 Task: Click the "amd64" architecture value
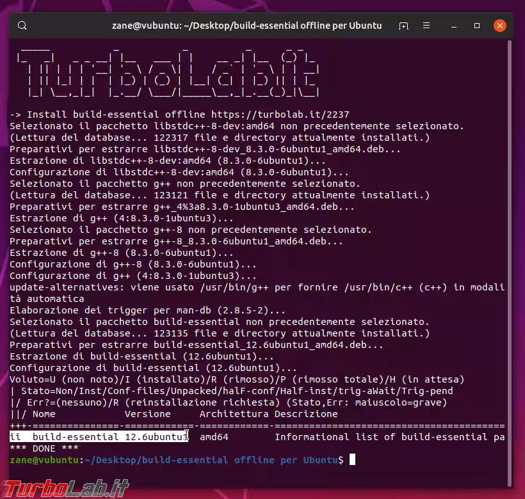coord(213,437)
